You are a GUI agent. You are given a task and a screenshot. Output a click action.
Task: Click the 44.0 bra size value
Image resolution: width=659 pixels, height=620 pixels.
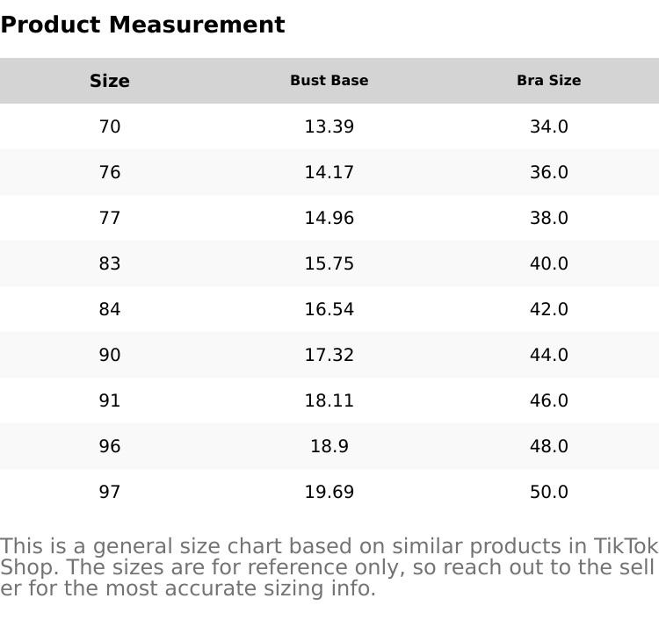pyautogui.click(x=549, y=355)
